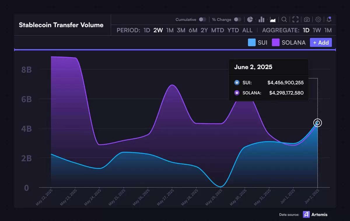
Task: Set aggregate to 1D
Action: point(306,30)
